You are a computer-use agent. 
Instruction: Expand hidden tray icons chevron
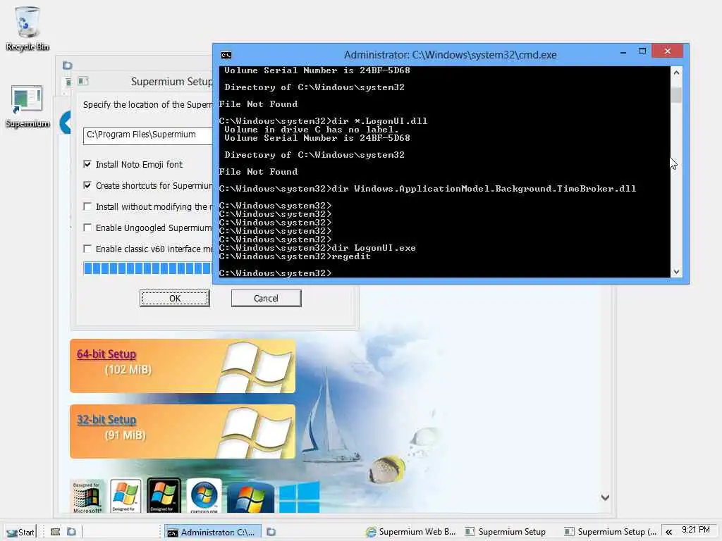[668, 533]
